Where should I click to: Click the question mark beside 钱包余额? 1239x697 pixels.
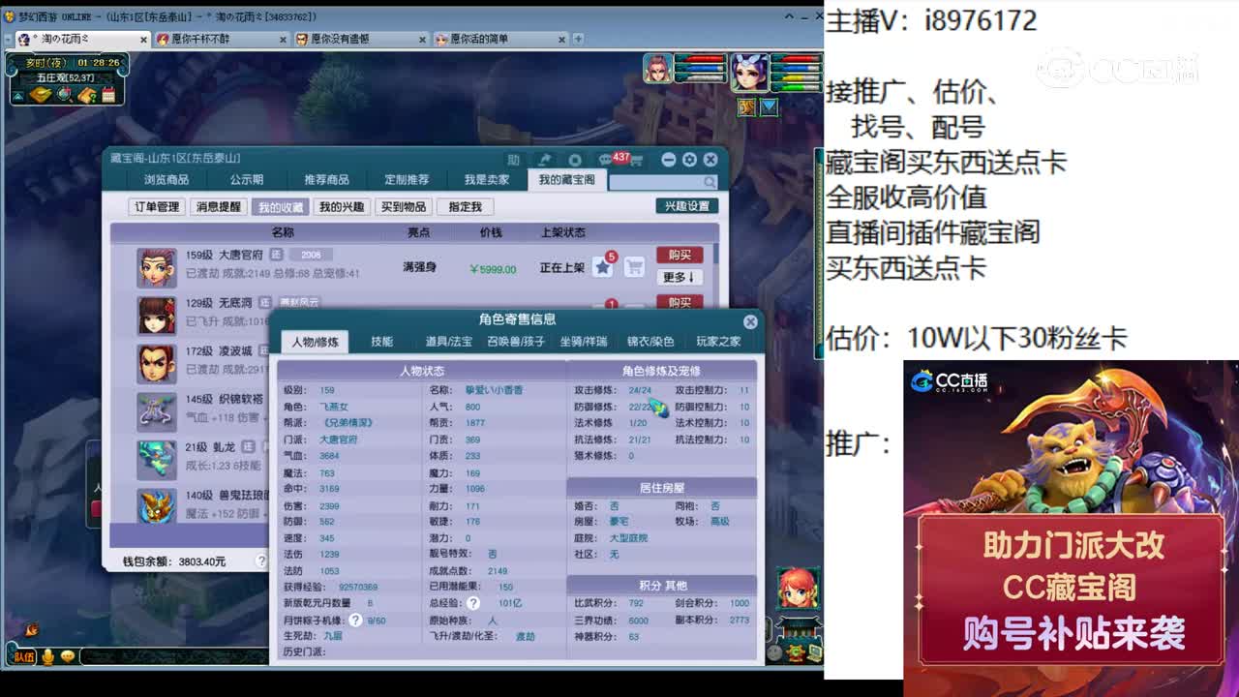259,560
